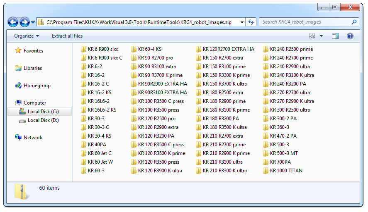Image resolution: width=368 pixels, height=212 pixels.
Task: Select Computer in navigation pane
Action: tap(31, 103)
